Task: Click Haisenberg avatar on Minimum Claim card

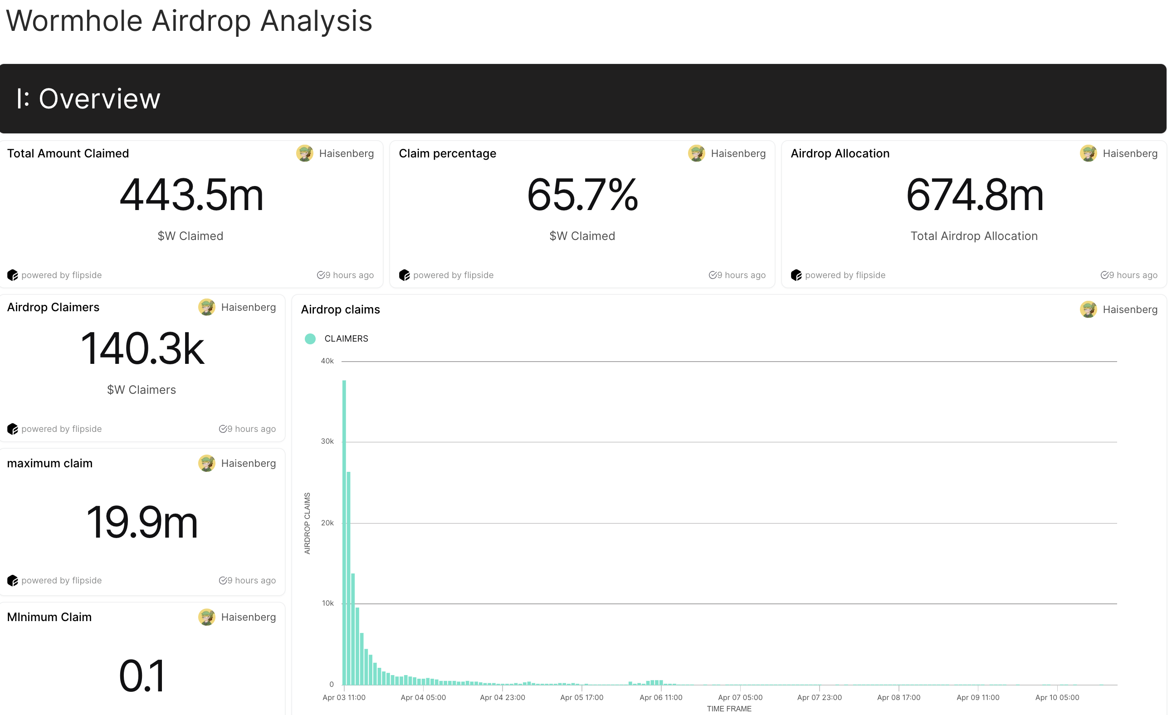Action: coord(206,617)
